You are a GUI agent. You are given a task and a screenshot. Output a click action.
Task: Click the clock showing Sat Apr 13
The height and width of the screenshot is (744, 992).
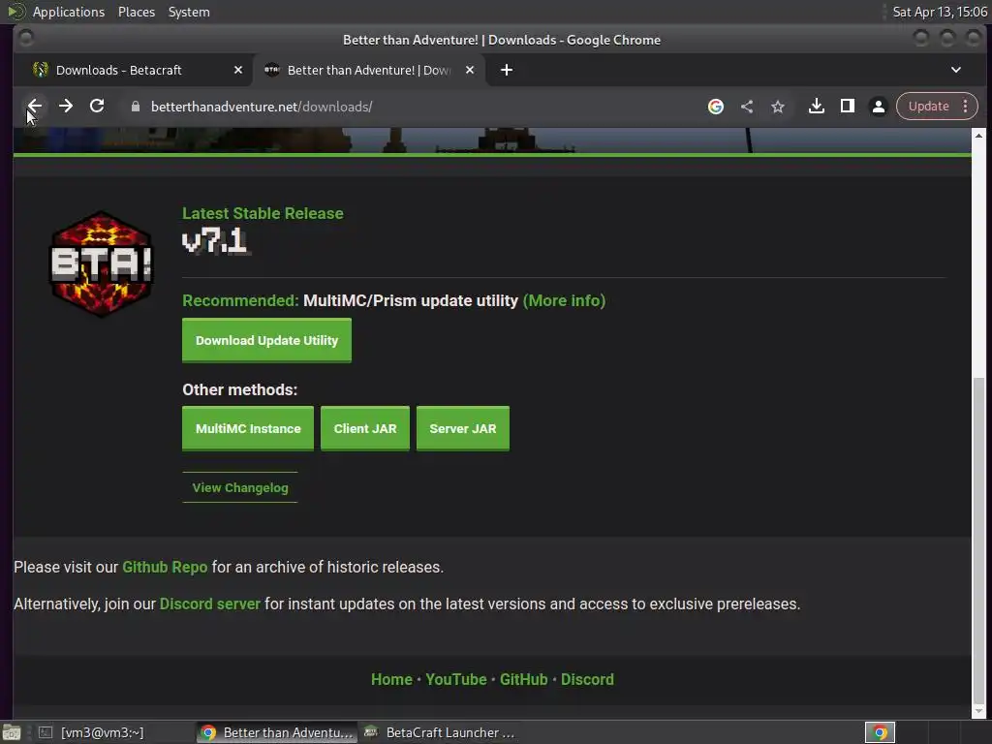pos(940,12)
